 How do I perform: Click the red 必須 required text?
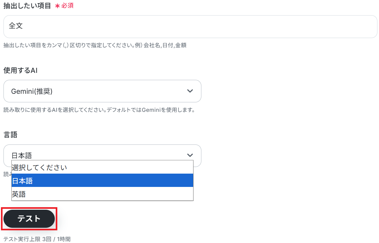(67, 6)
